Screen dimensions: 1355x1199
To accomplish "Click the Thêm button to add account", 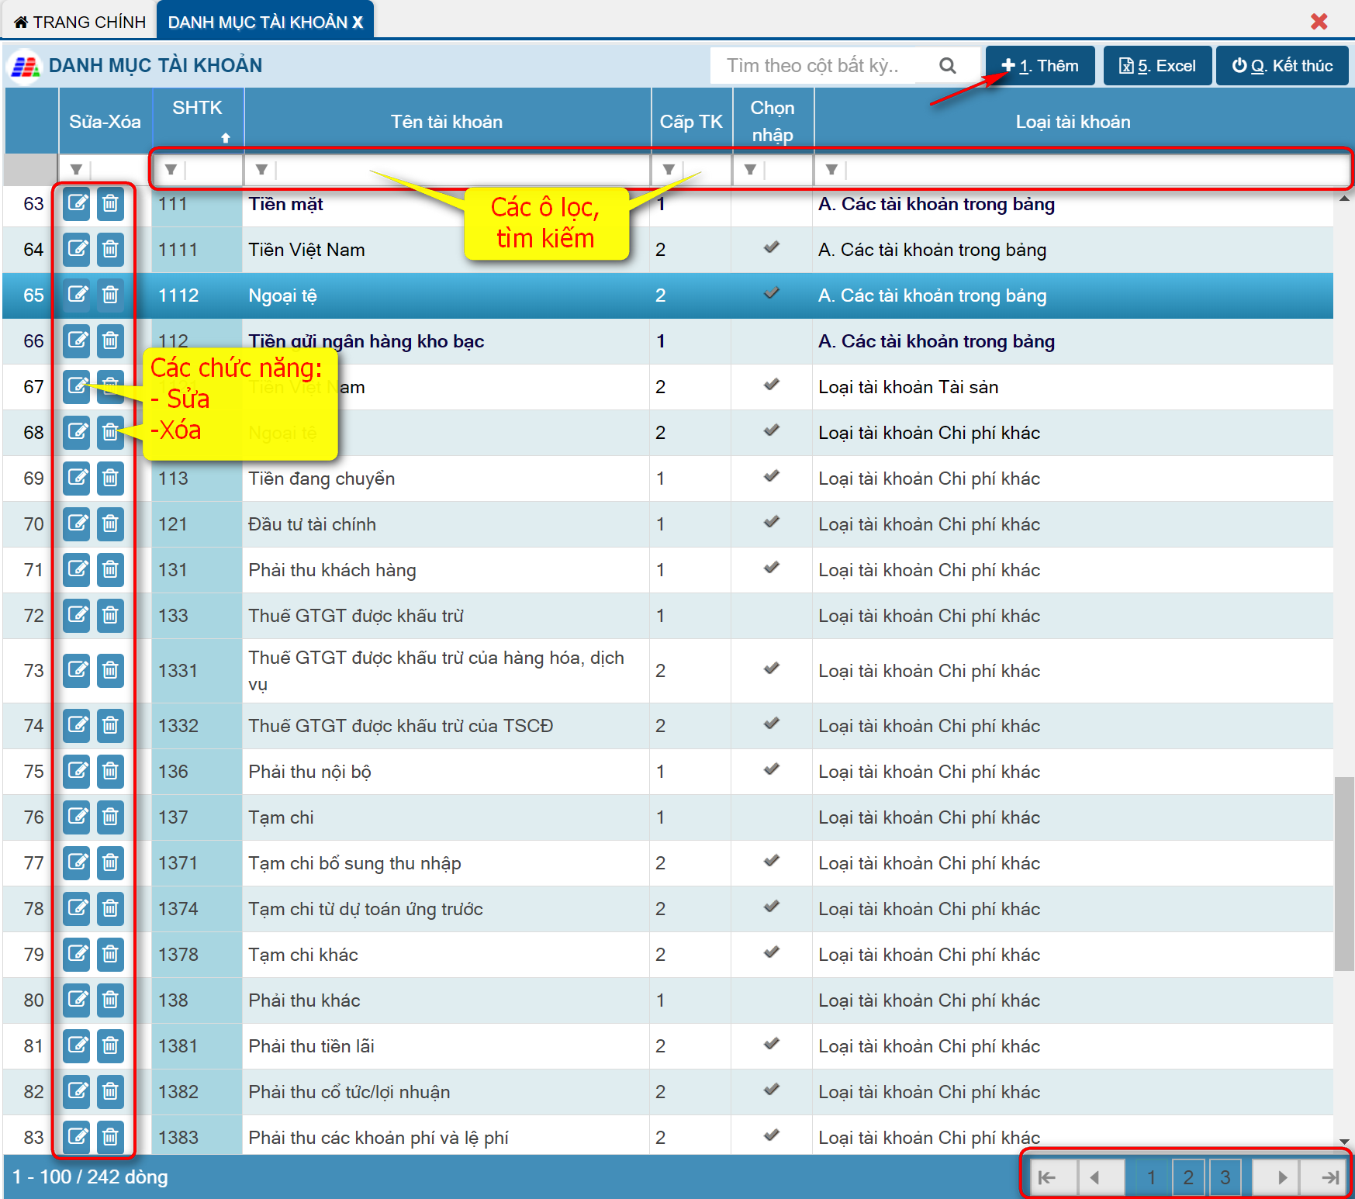I will point(1039,66).
